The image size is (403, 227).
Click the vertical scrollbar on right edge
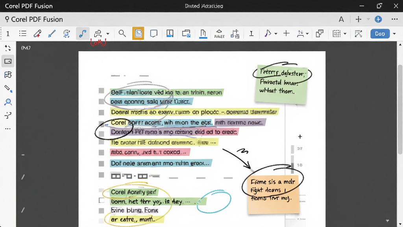click(400, 110)
